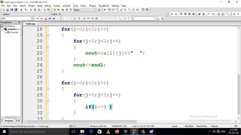Viewport: 241px width, 135px height.
Task: Click the Save all files icon
Action: pos(16,10)
